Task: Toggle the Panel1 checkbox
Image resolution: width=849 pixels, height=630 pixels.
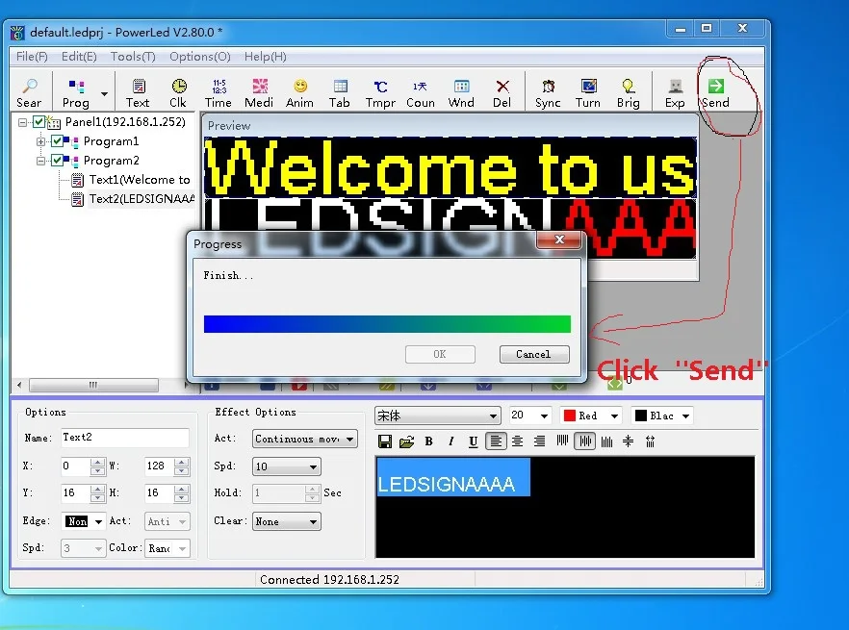Action: [39, 122]
